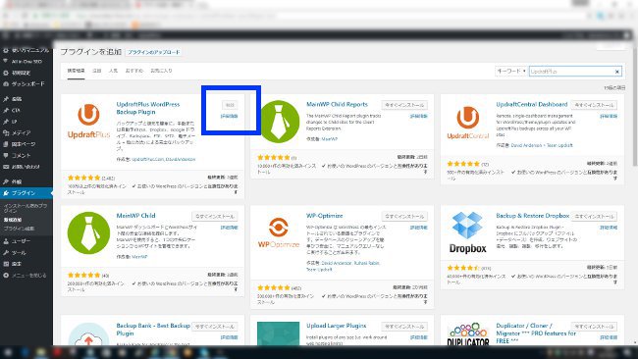Open 詳細情報 link for UpdraftCentral Dashboard
638x359 pixels.
pos(609,117)
